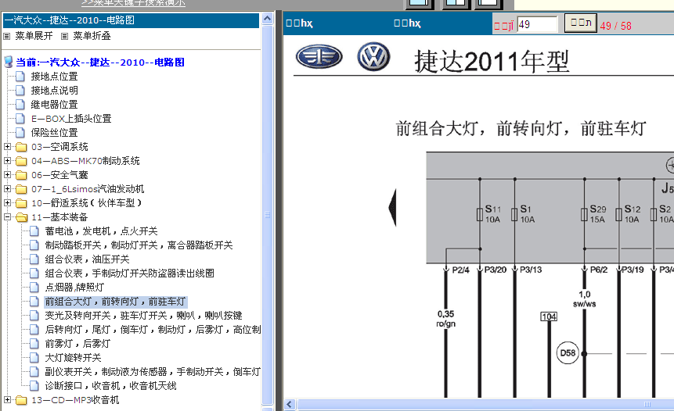Screen dimensions: 674x411
Task: Click tree panel scrollbar up arrow
Action: (268, 19)
